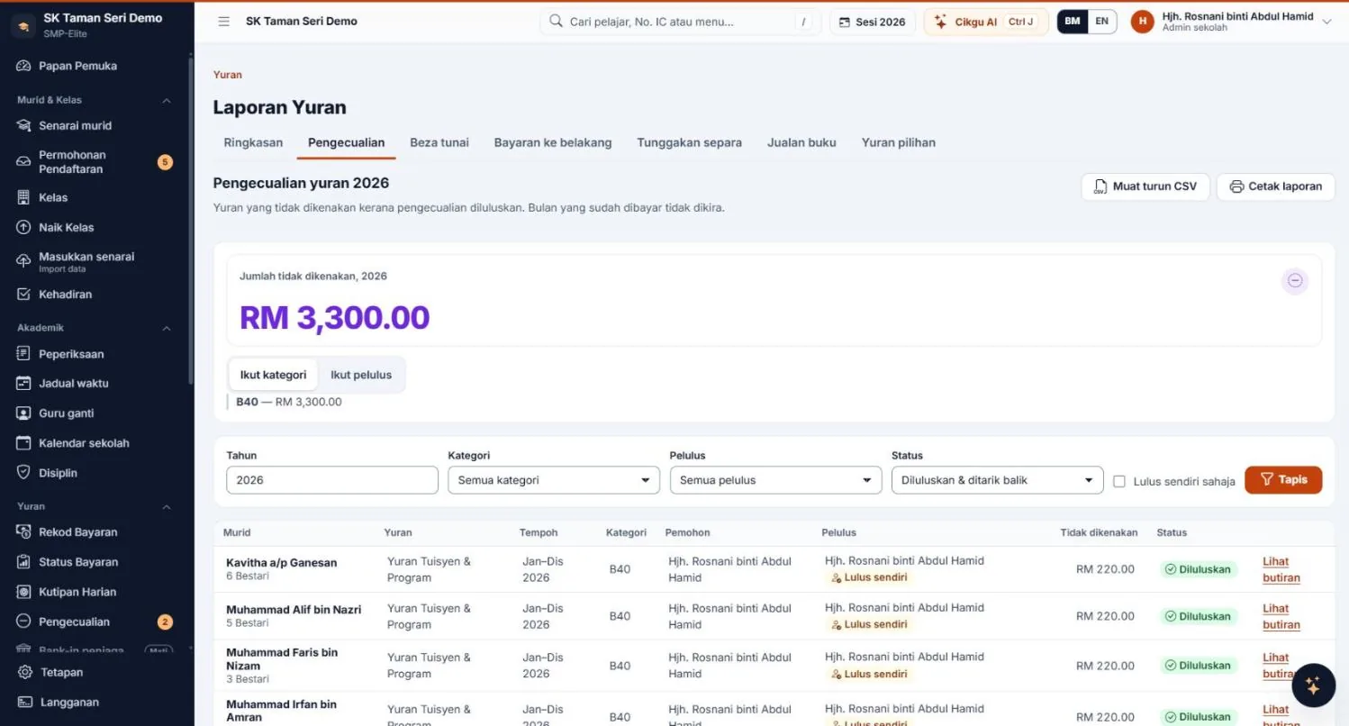
Task: Click the Jadual waktu calendar icon
Action: click(x=24, y=383)
